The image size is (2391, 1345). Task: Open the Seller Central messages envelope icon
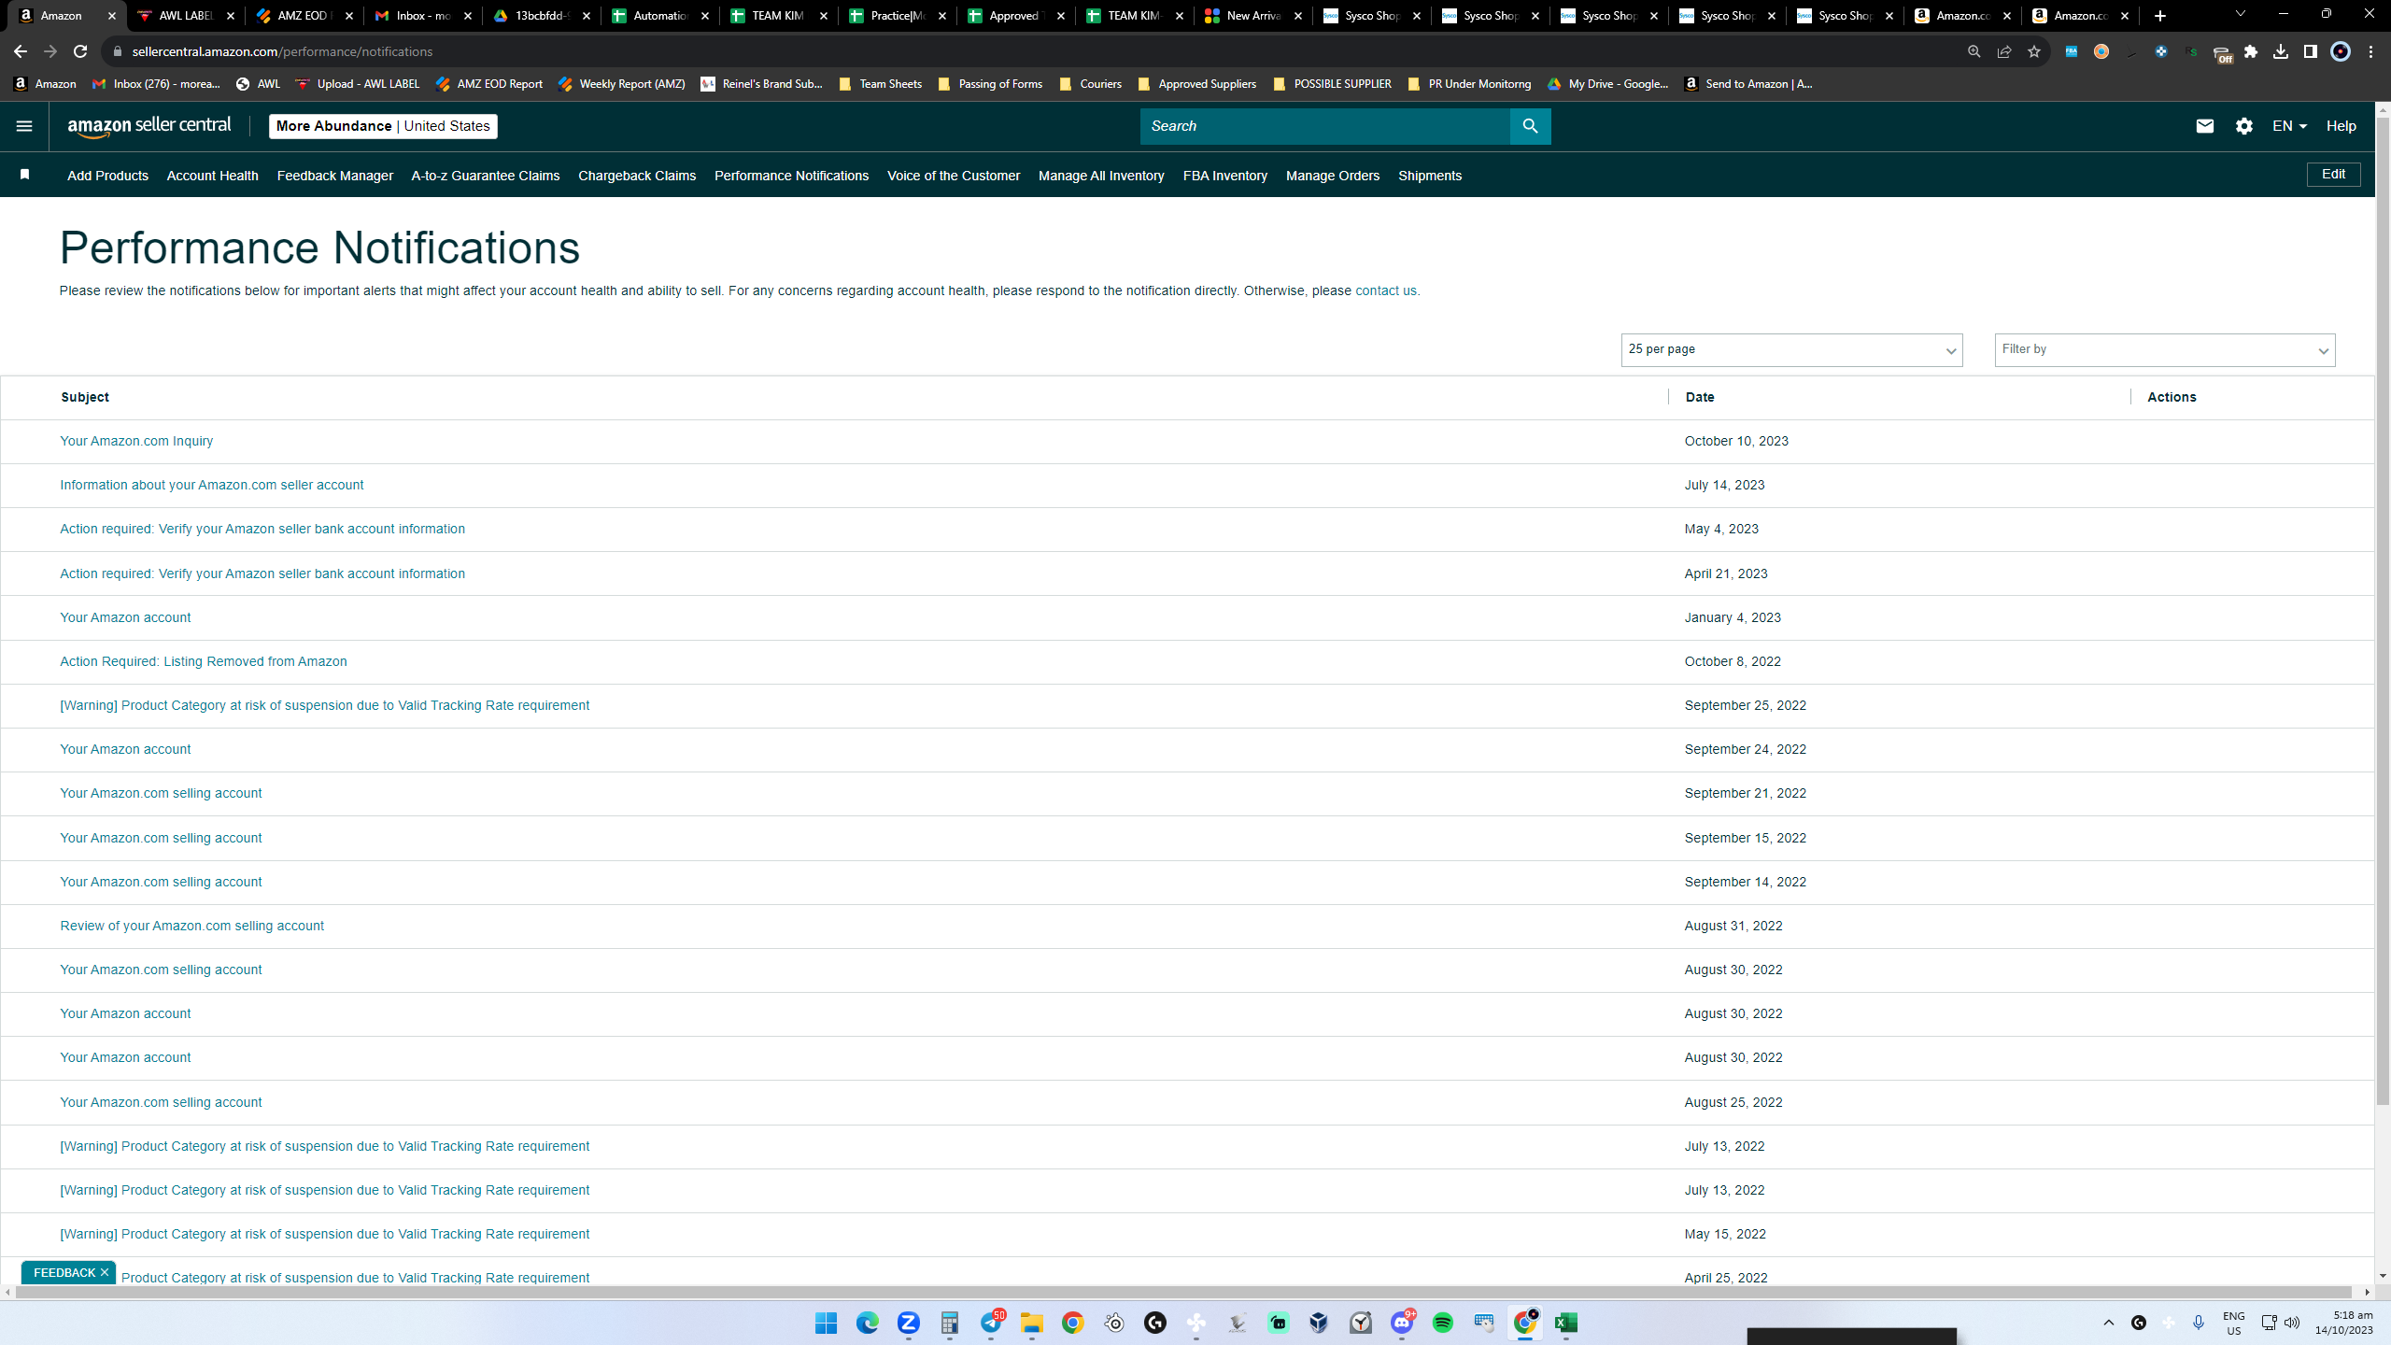coord(2205,126)
